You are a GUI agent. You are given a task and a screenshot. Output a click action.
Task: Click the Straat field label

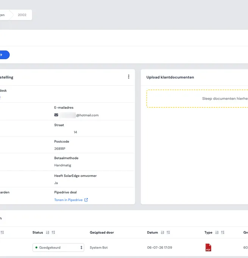point(59,125)
